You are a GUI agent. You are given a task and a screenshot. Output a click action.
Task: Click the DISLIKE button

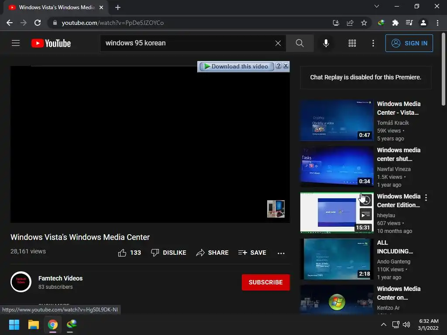click(x=168, y=253)
